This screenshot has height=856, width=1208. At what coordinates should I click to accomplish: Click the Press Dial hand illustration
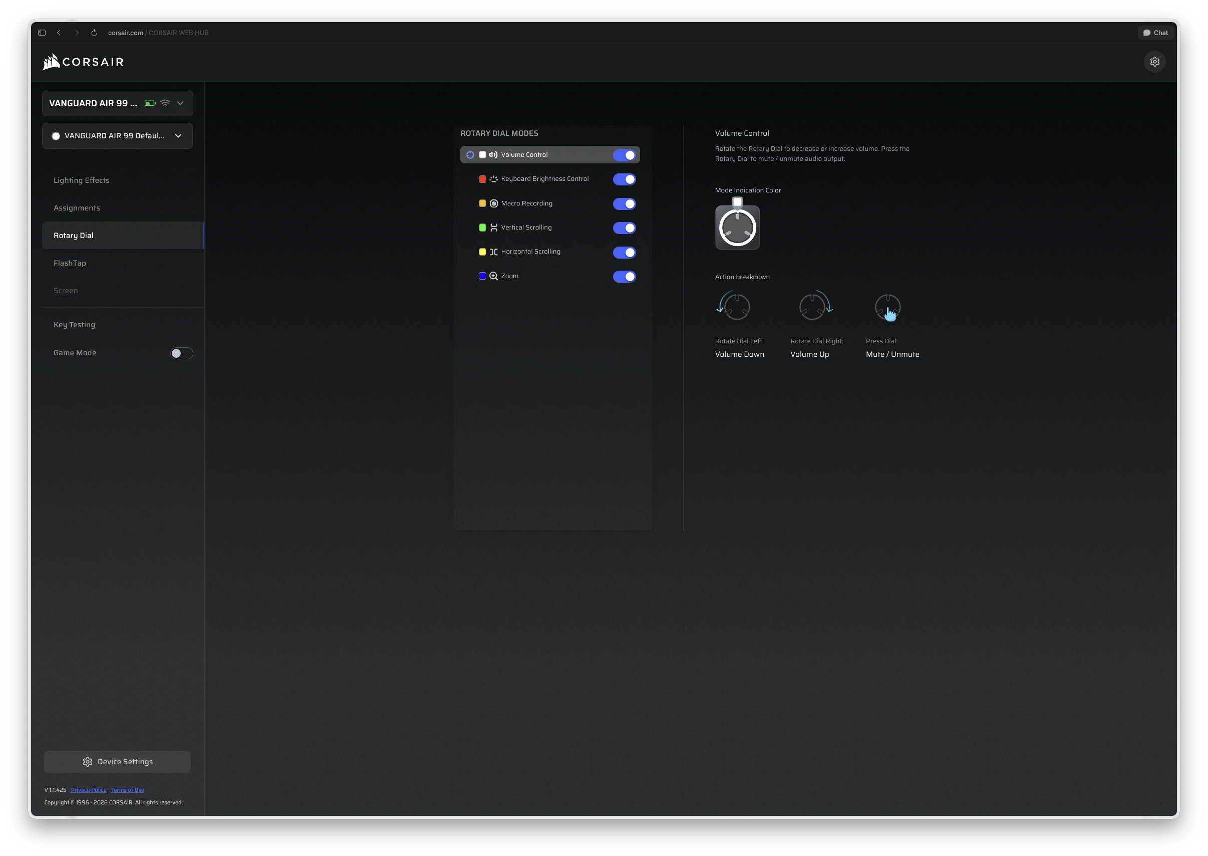[888, 307]
